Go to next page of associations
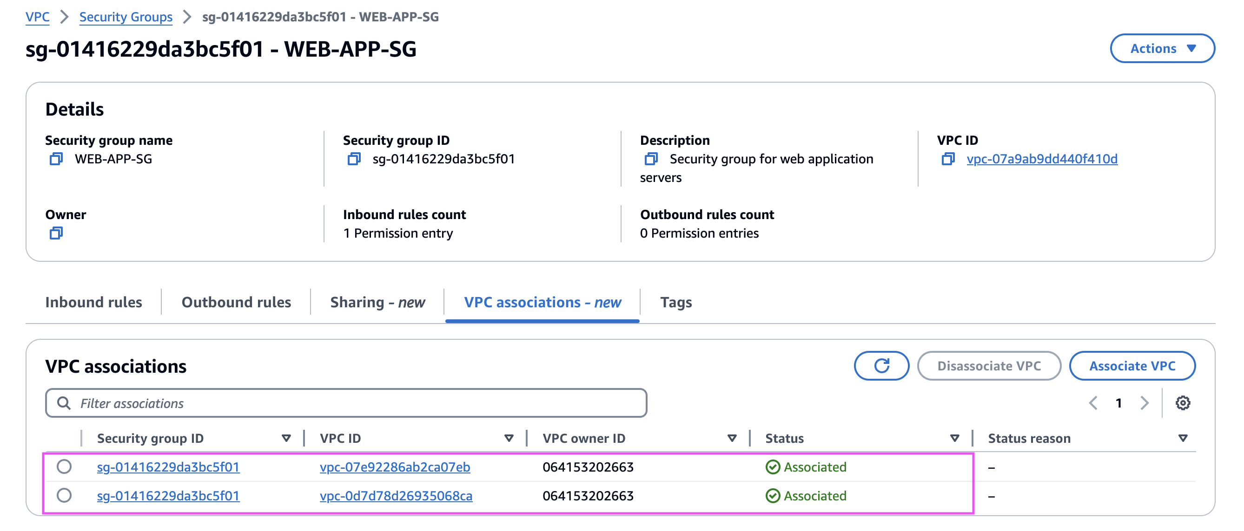 tap(1144, 403)
